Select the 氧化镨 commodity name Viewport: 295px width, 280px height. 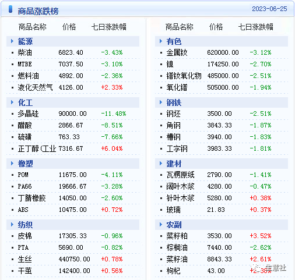pyautogui.click(x=177, y=87)
